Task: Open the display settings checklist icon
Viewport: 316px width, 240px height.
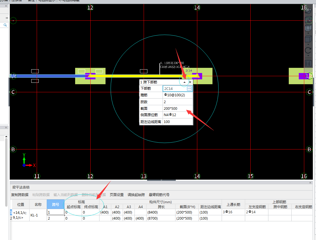Action: 308,63
